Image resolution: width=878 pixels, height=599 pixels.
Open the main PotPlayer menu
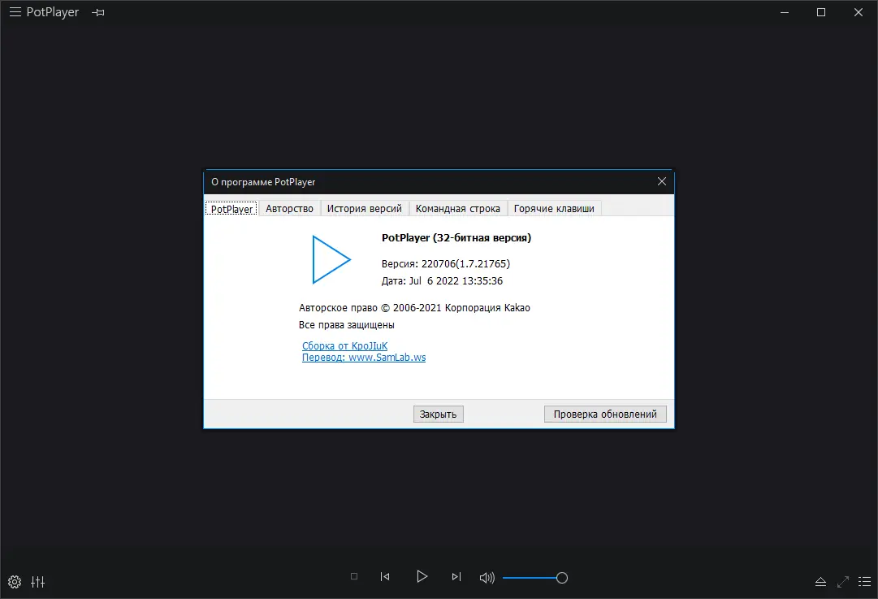(15, 12)
